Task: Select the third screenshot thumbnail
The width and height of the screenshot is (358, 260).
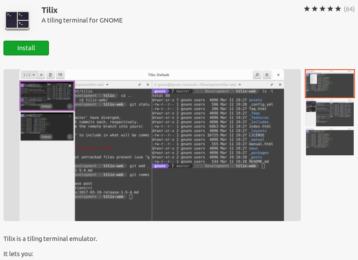Action: point(330,142)
